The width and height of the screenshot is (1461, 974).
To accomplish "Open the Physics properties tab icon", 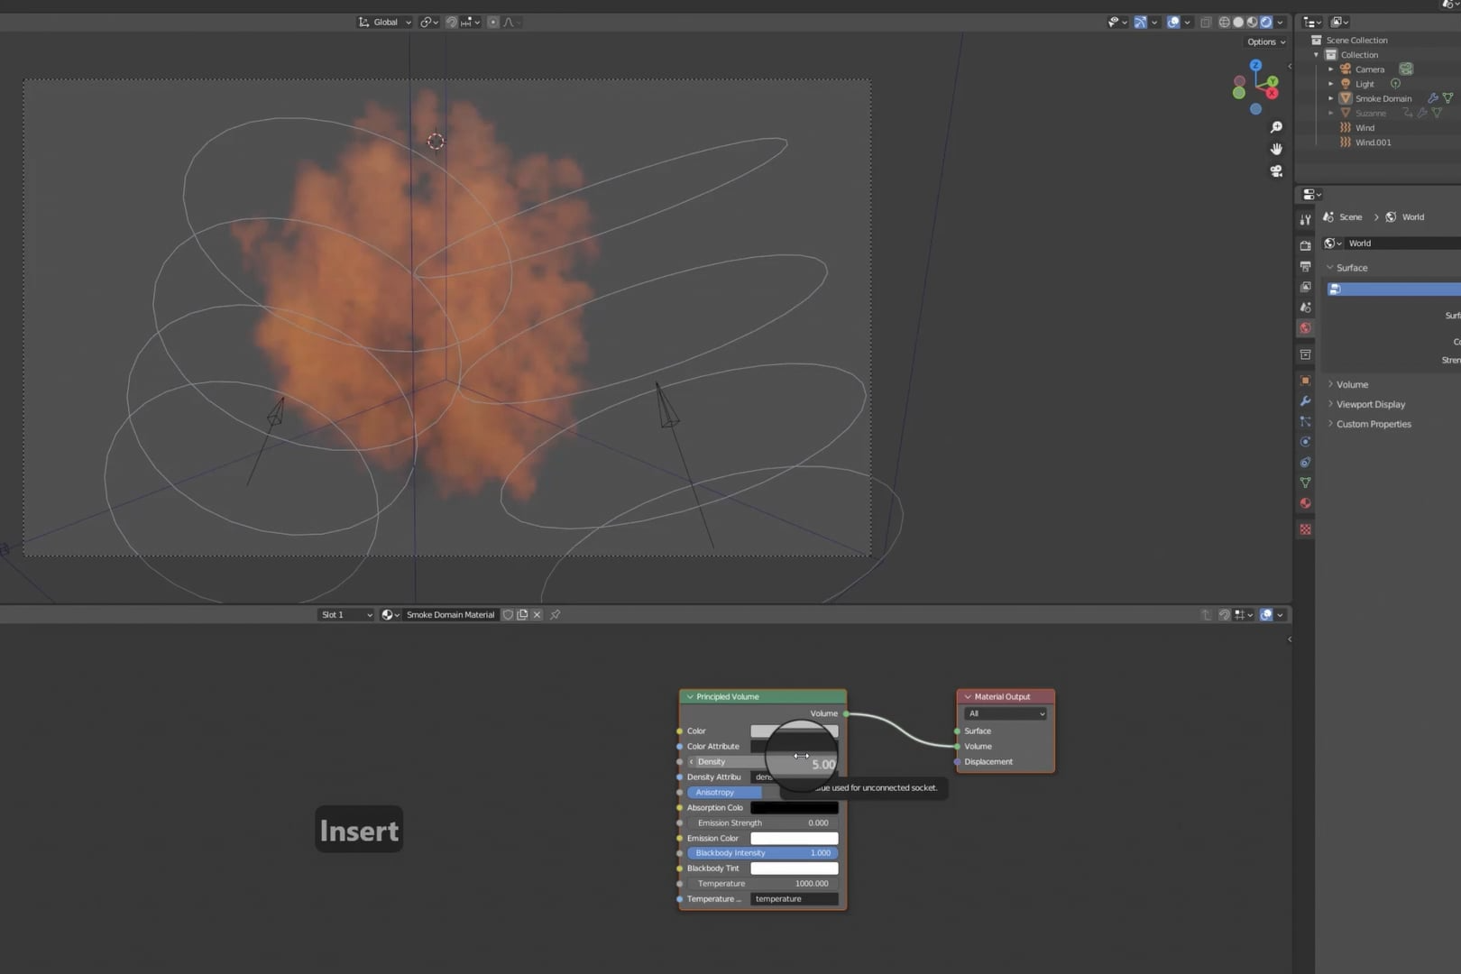I will (x=1305, y=442).
